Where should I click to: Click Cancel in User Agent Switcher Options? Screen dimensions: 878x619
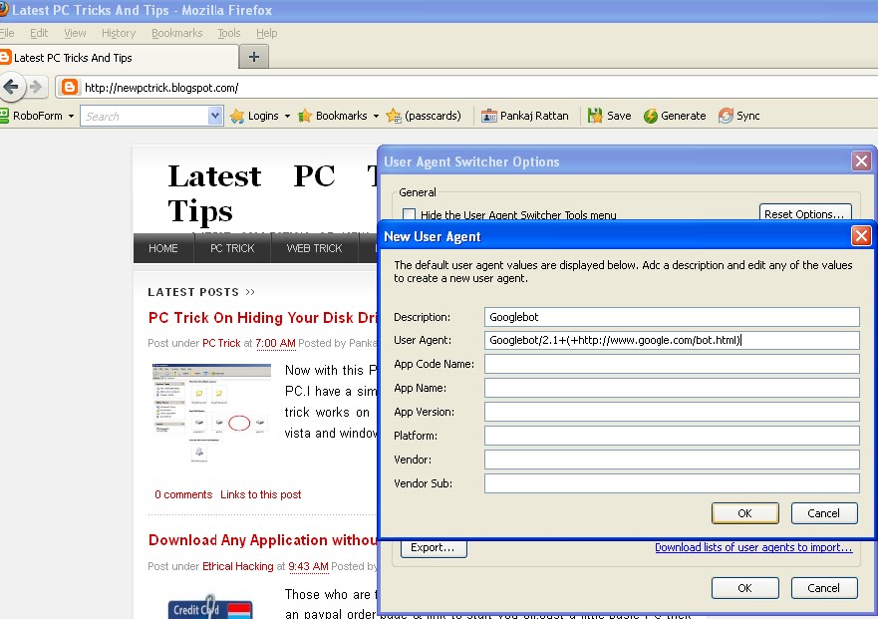(823, 588)
